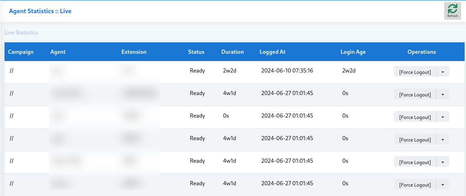Click the Status column header
Viewport: 466px width, 196px height.
coord(196,52)
